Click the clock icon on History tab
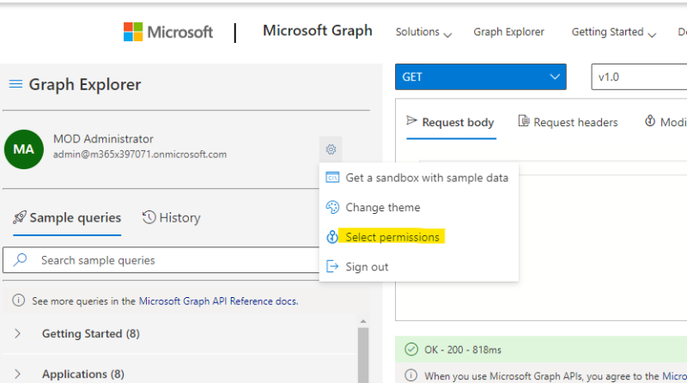This screenshot has height=383, width=687. click(x=149, y=217)
